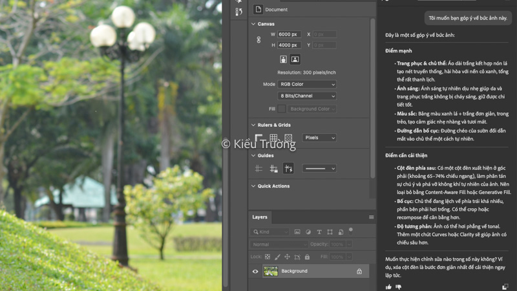Collapse the Rulers & Grids section

tap(253, 125)
